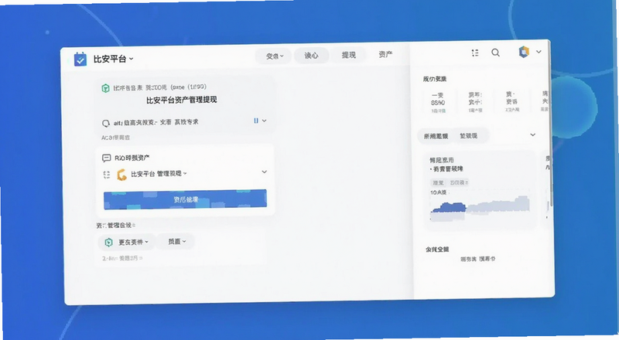Viewport: 619px width, 340px height.
Task: Expand the chevron at right of card row
Action: [x=265, y=172]
